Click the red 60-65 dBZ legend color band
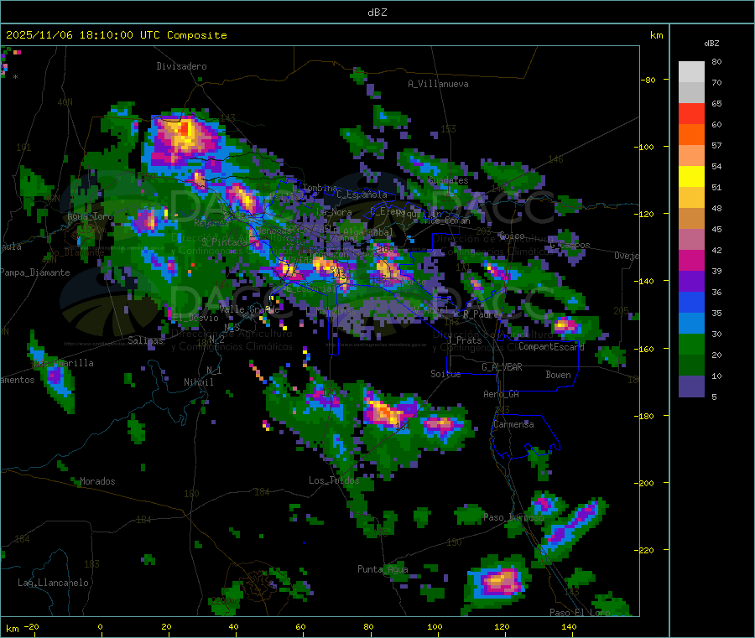 (691, 113)
